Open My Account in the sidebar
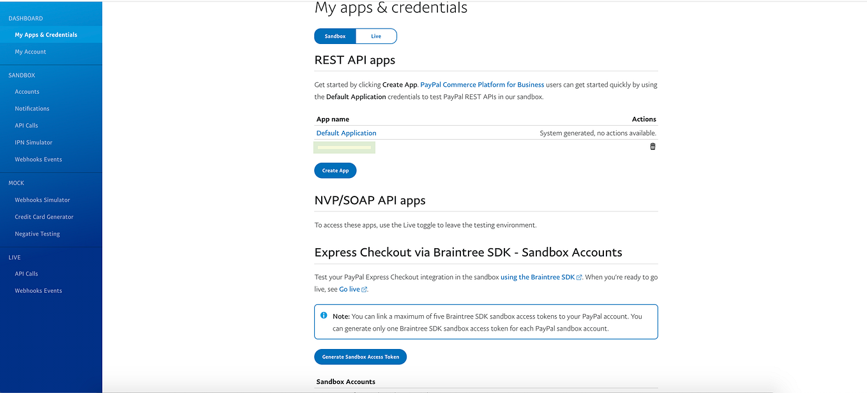Screen dimensions: 867x393 tap(31, 52)
